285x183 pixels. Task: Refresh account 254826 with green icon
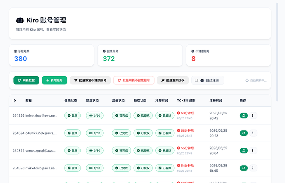(244, 116)
